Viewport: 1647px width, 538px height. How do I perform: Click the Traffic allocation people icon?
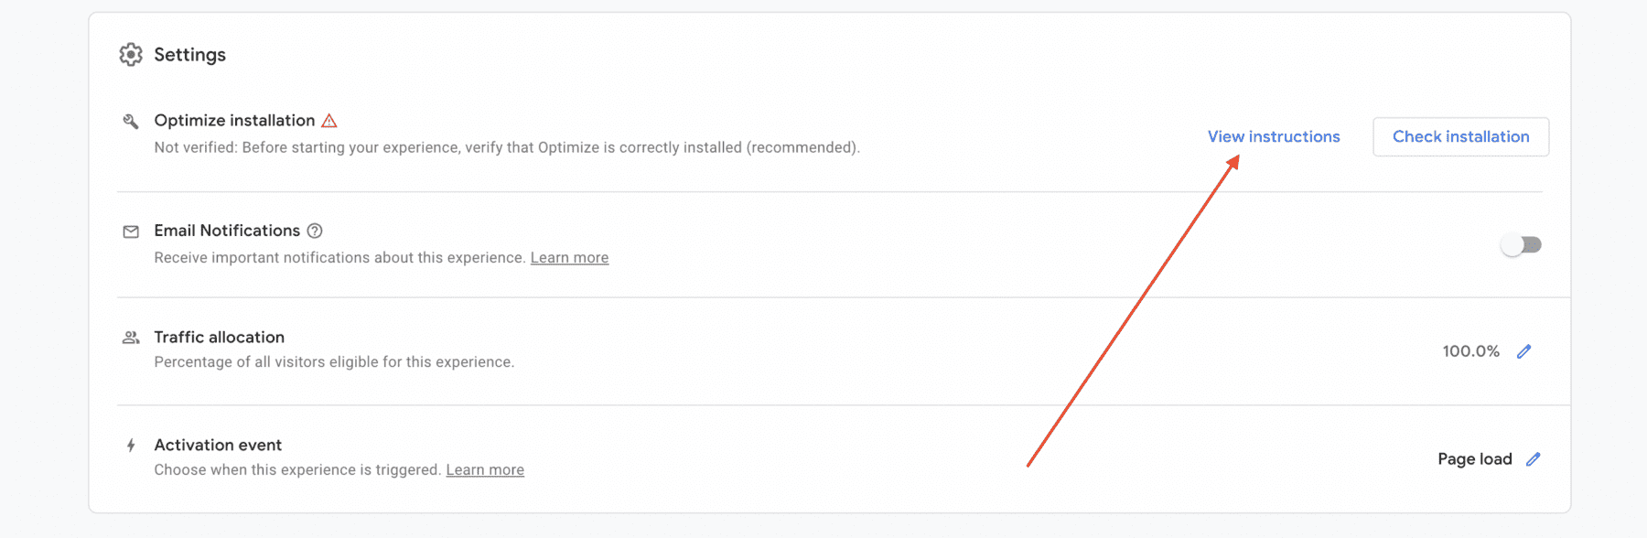131,338
